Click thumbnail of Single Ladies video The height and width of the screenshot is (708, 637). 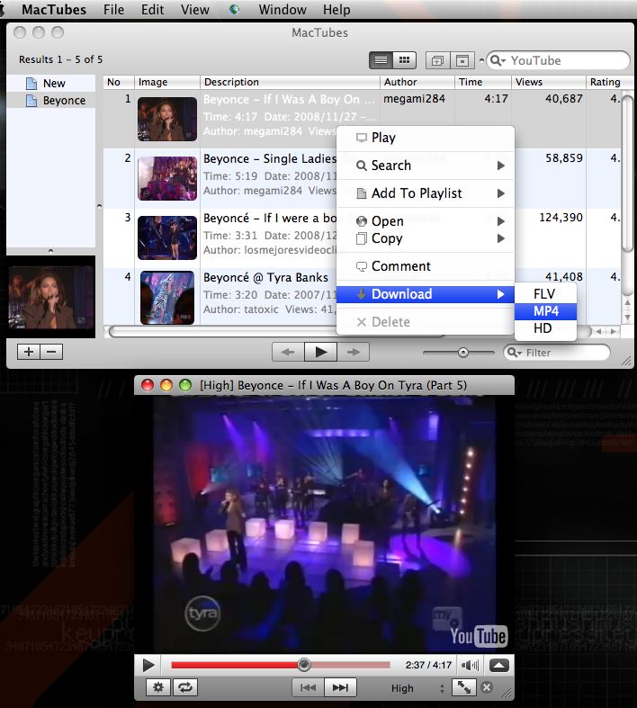pyautogui.click(x=167, y=178)
